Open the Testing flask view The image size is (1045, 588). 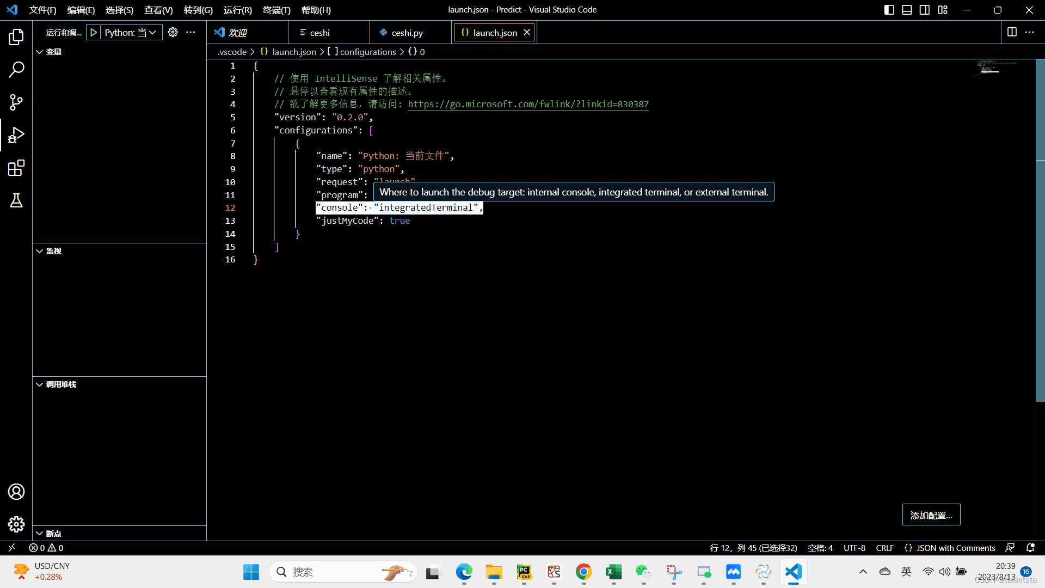[x=16, y=200]
